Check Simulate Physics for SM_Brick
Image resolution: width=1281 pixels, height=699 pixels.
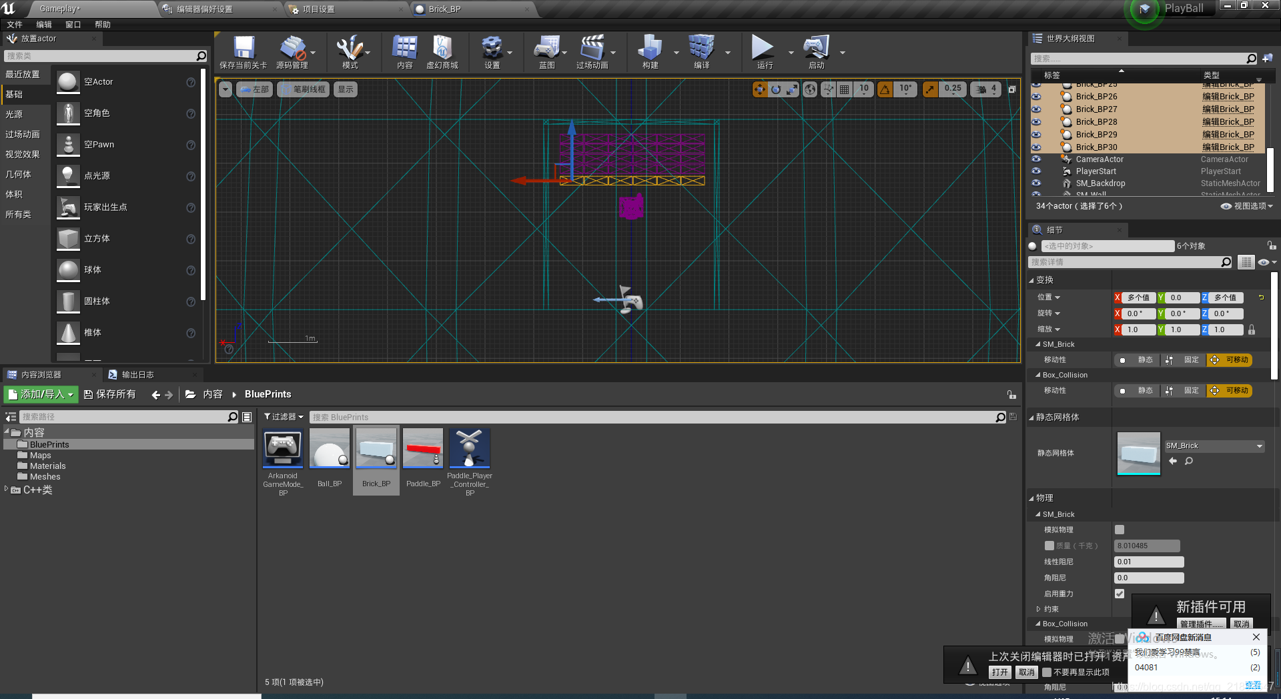point(1120,530)
